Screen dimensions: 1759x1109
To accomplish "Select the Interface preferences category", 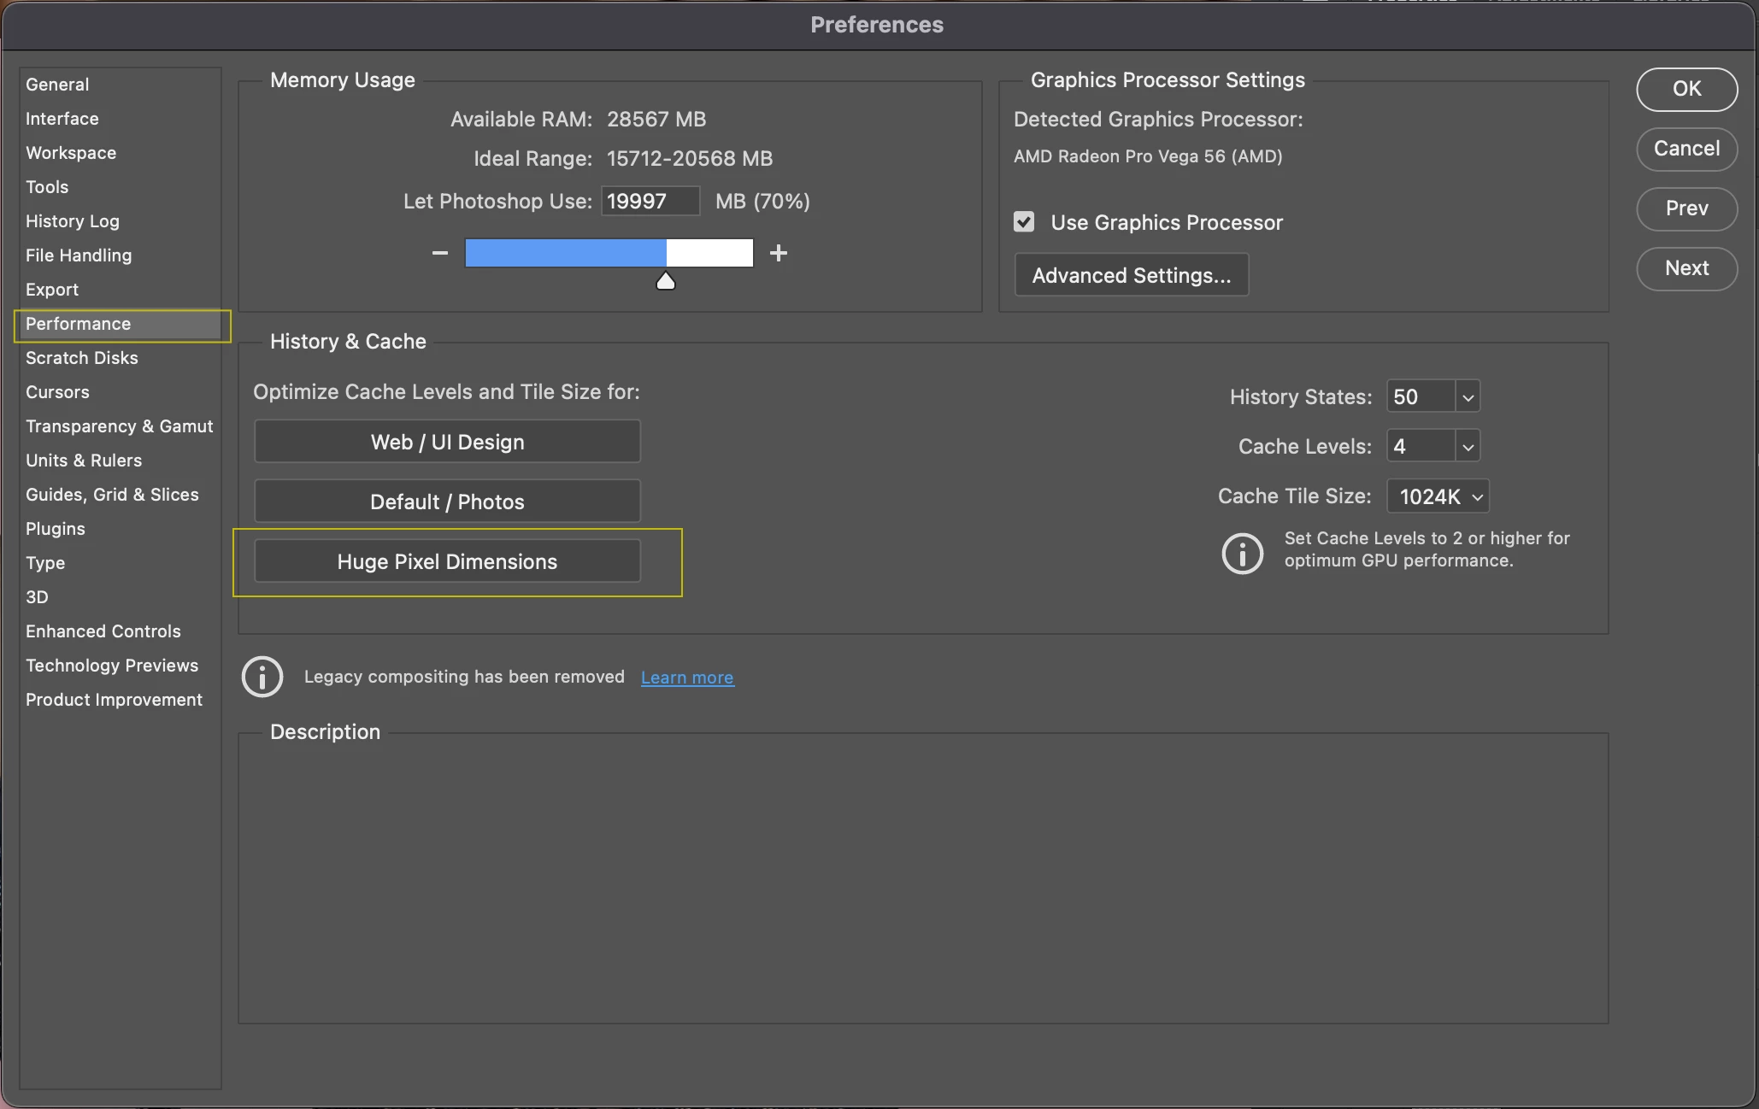I will (62, 119).
